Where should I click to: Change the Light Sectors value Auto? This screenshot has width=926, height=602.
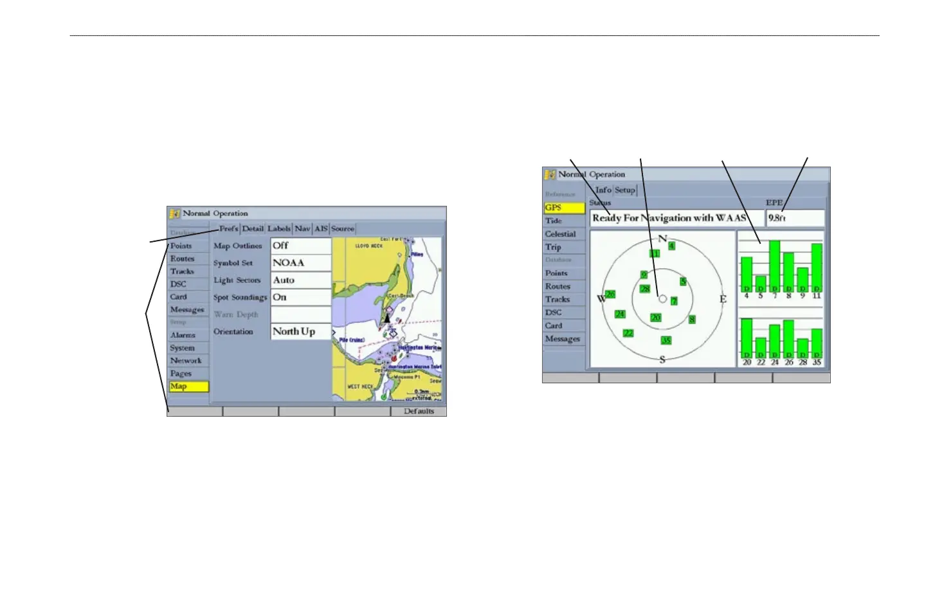point(301,280)
